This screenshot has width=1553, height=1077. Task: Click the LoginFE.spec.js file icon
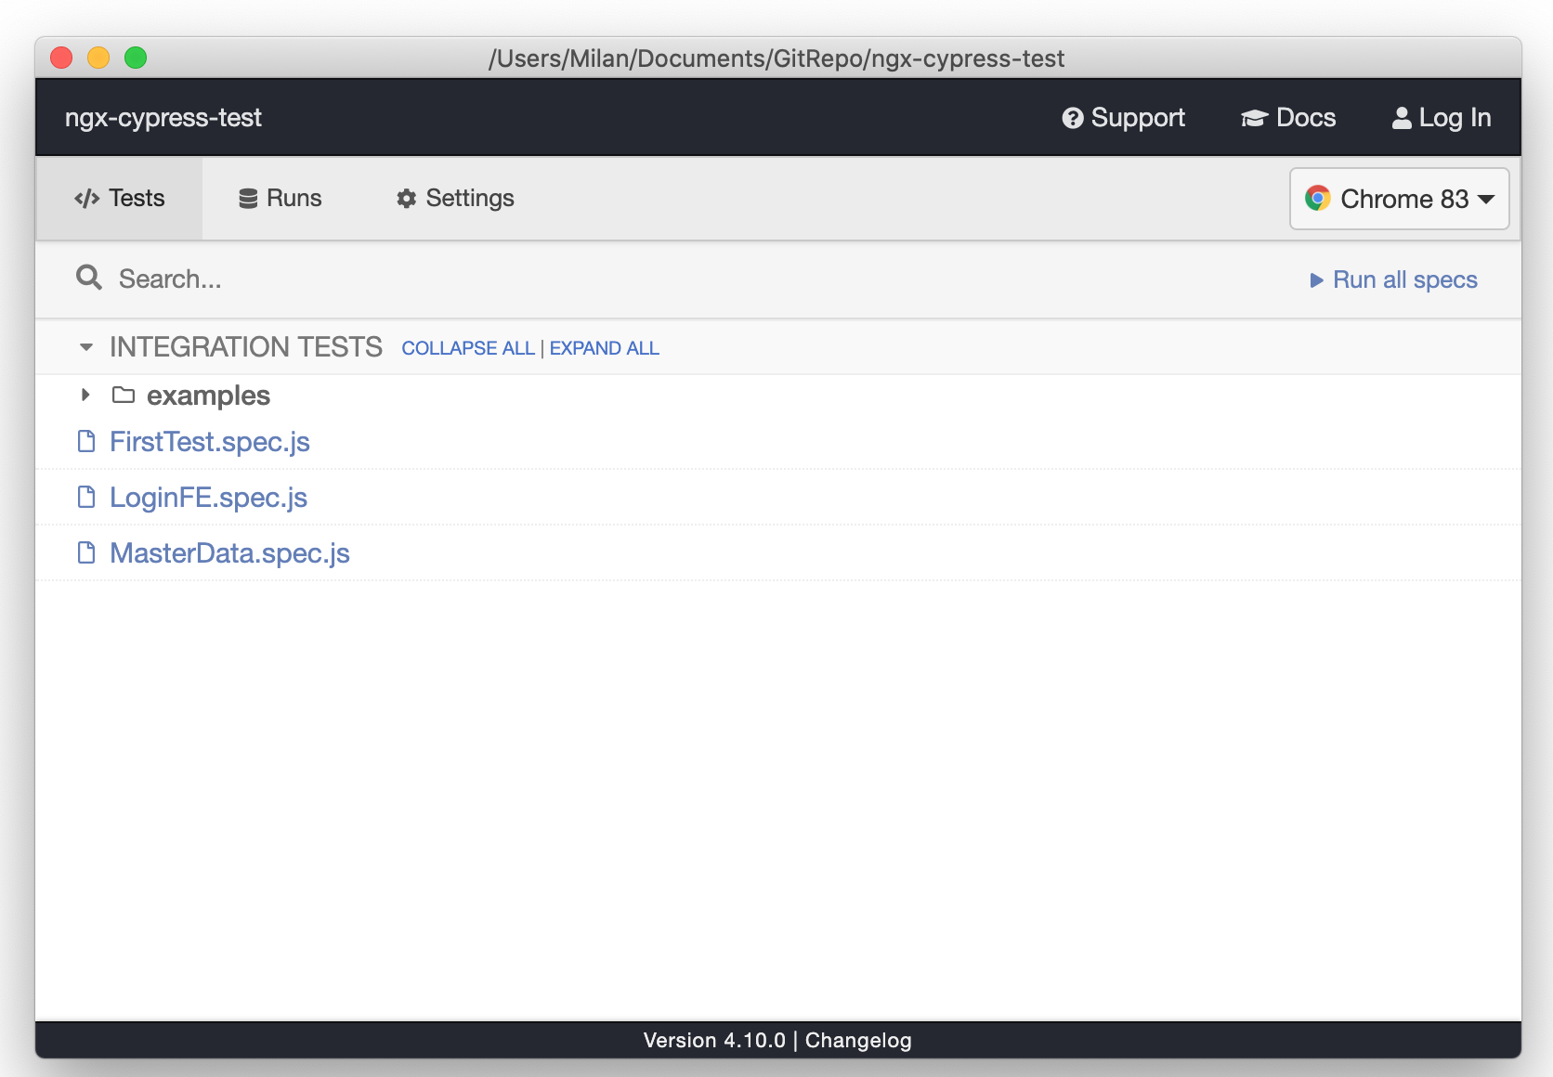pyautogui.click(x=86, y=497)
